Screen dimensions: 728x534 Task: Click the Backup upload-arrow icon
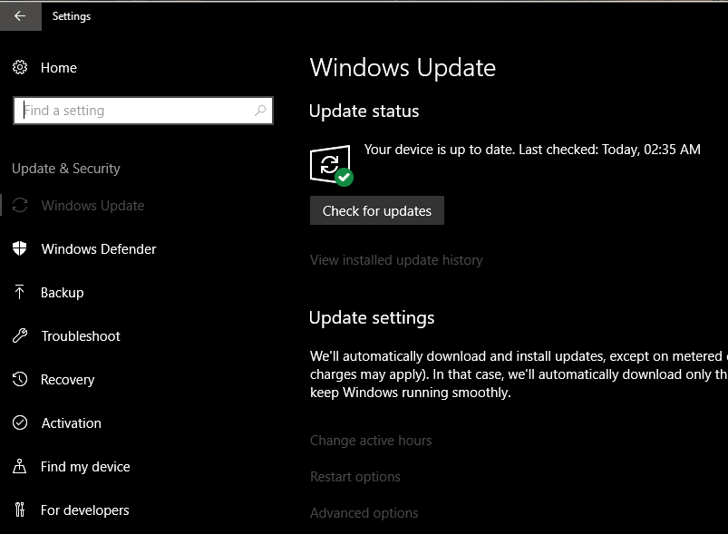(x=21, y=292)
